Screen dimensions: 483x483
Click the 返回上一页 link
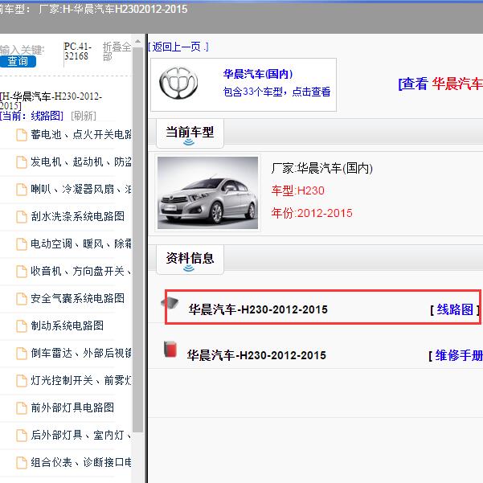[178, 47]
